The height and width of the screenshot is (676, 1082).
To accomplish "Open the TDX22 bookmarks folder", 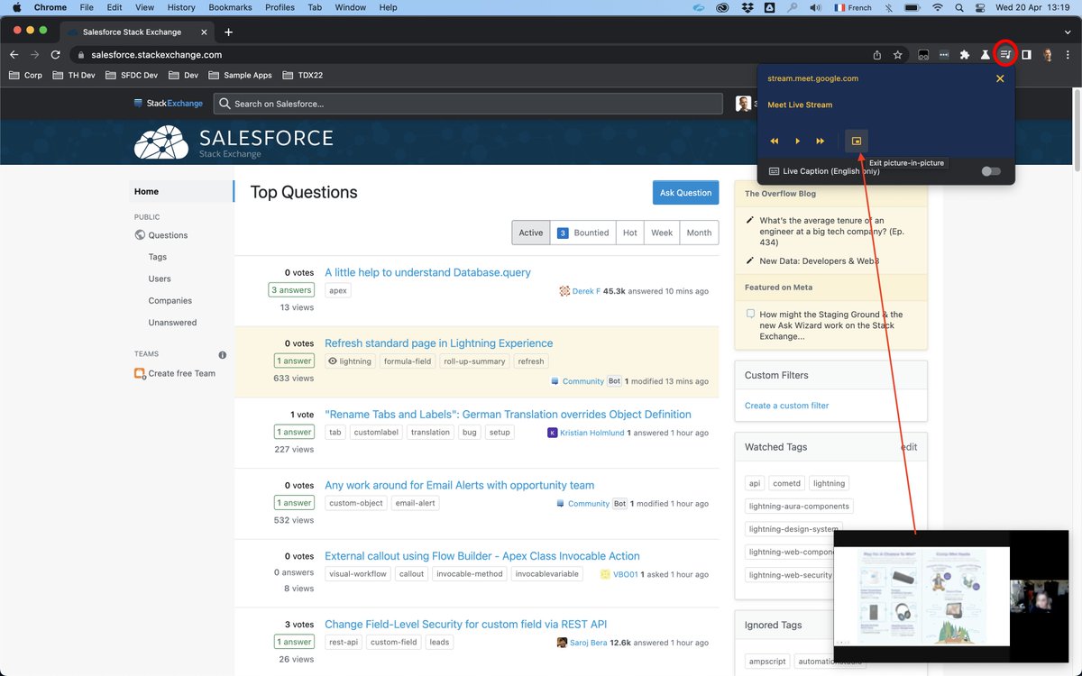I will tap(303, 75).
